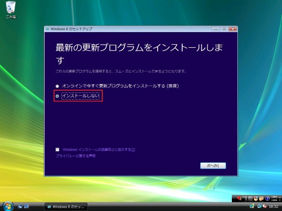Image resolution: width=282 pixels, height=211 pixels.
Task: Click the IME help question mark icon
Action: coord(267,199)
